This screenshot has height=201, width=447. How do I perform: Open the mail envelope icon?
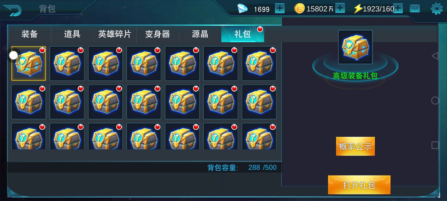(x=415, y=9)
